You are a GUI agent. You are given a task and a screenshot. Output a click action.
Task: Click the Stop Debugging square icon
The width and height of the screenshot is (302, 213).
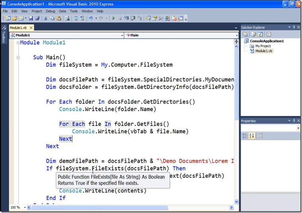click(120, 18)
